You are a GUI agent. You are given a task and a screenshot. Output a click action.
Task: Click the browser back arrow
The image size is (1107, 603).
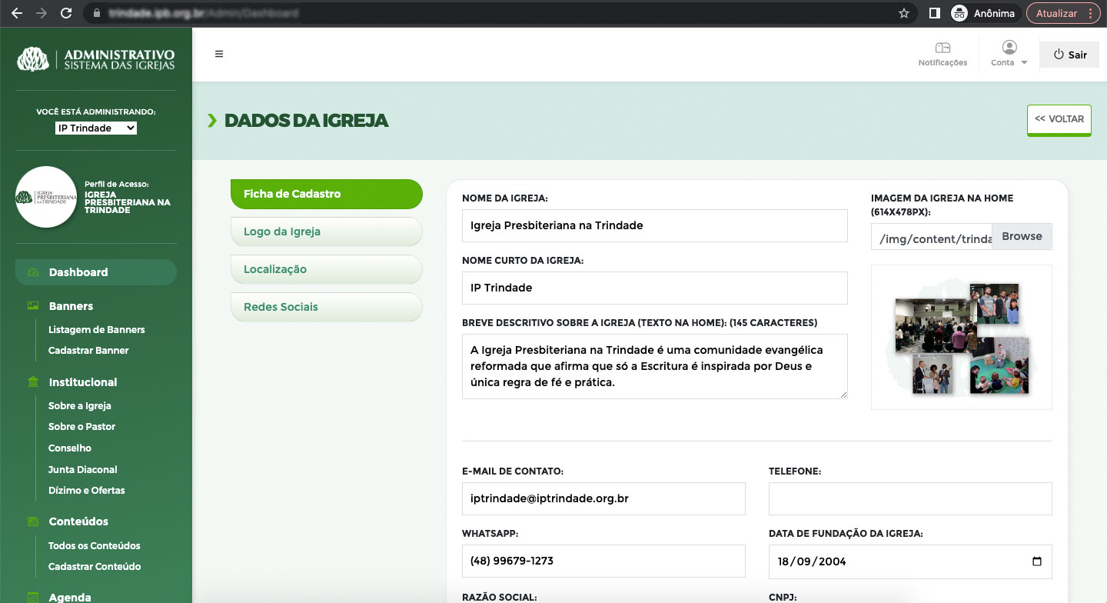click(16, 13)
